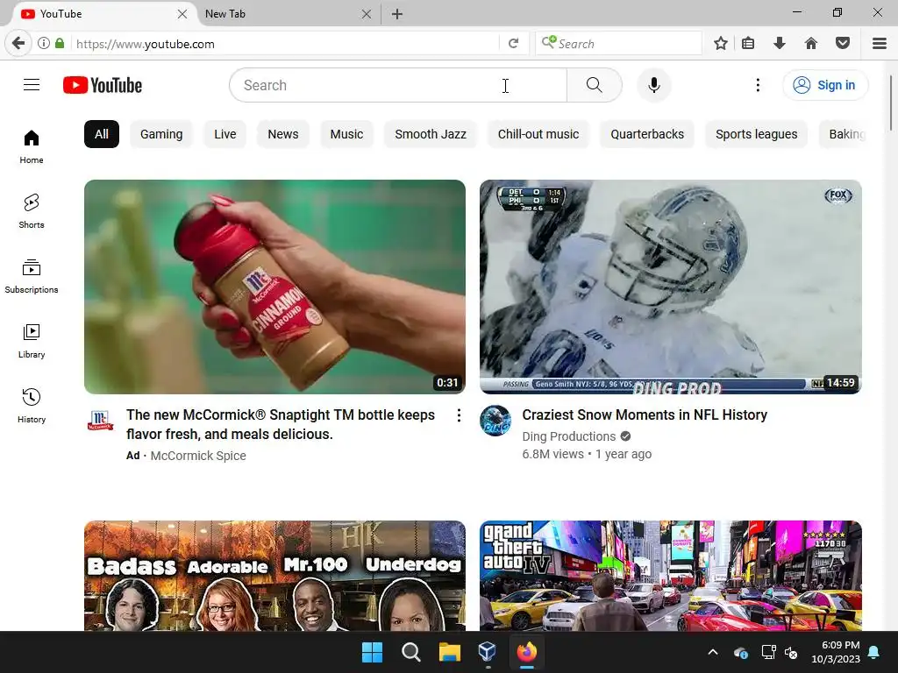Click the YouTube logo
898x673 pixels.
(x=103, y=85)
